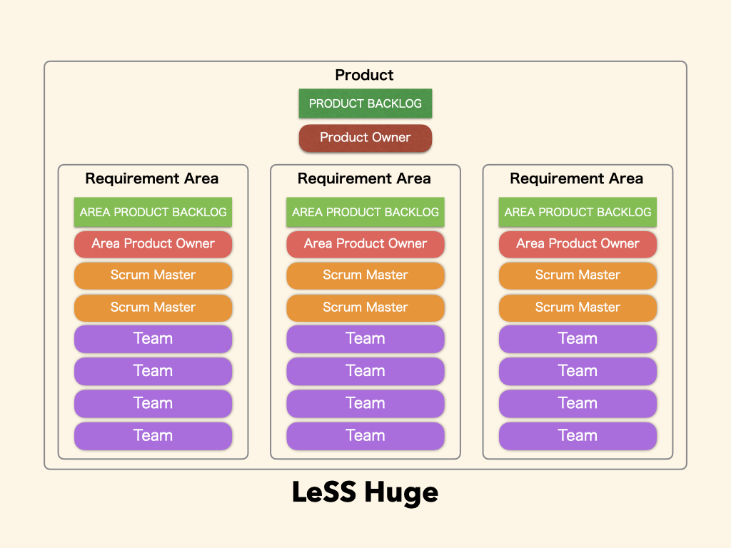Screen dimensions: 731x548
Task: Click the second Scrum Master in right area
Action: 577,308
